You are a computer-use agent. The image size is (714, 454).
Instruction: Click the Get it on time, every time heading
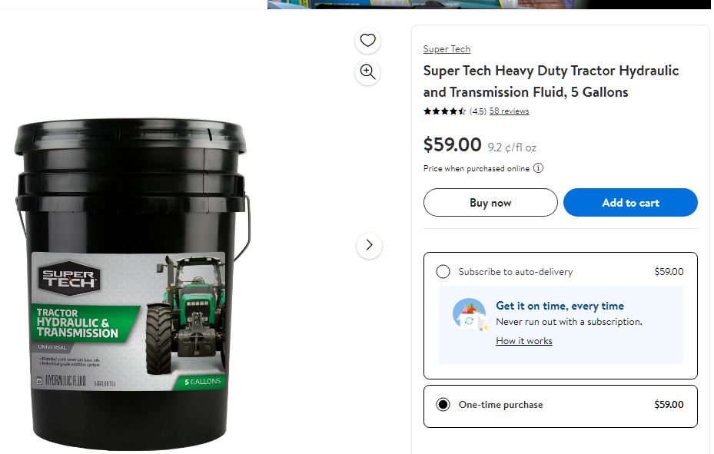point(560,306)
